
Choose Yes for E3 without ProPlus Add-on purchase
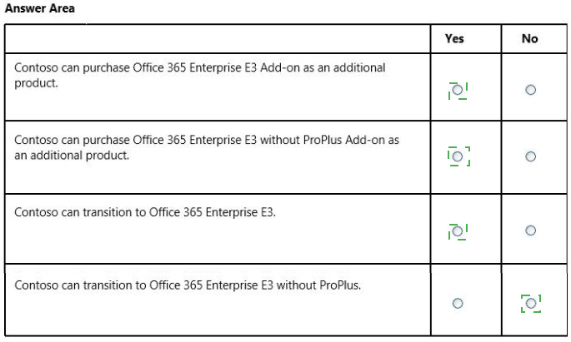click(458, 156)
